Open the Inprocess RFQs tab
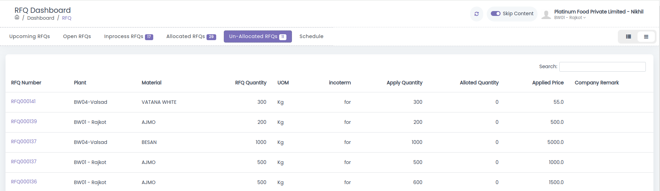Image resolution: width=660 pixels, height=191 pixels. click(128, 36)
